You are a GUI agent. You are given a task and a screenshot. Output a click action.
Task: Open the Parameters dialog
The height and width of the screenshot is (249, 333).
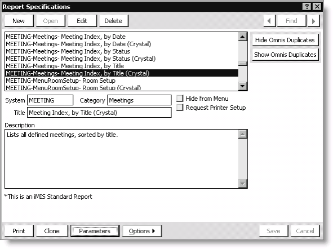point(95,231)
